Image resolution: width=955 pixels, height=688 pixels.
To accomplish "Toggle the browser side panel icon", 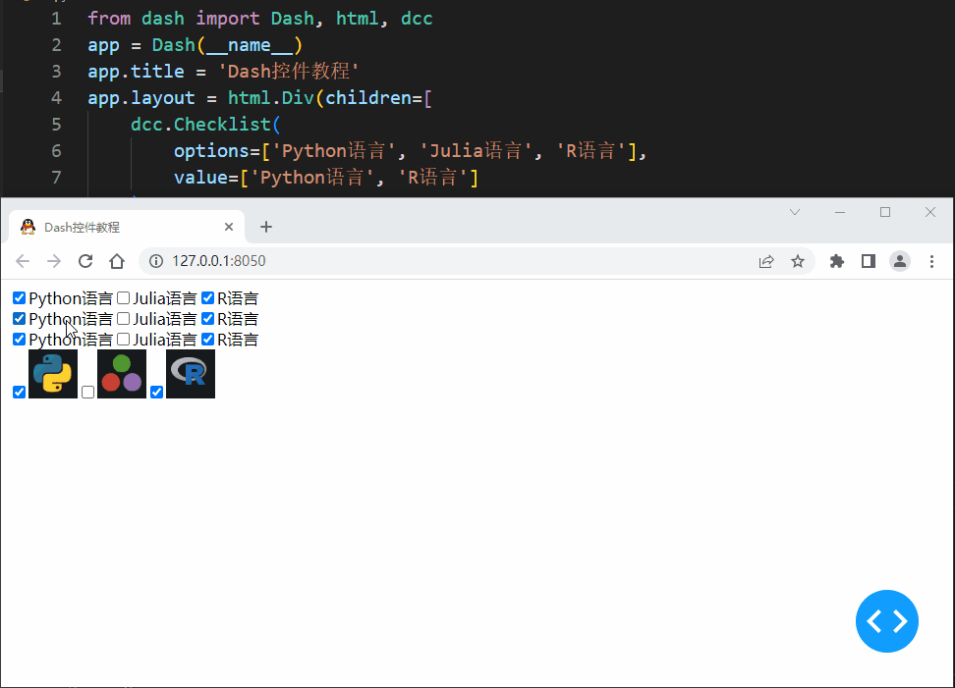I will point(869,261).
